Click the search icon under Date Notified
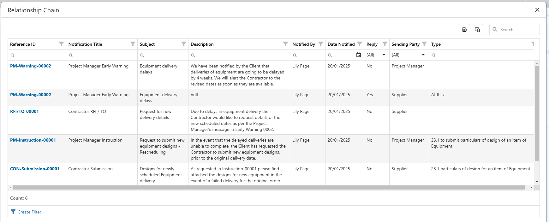The width and height of the screenshot is (549, 222). tap(330, 55)
